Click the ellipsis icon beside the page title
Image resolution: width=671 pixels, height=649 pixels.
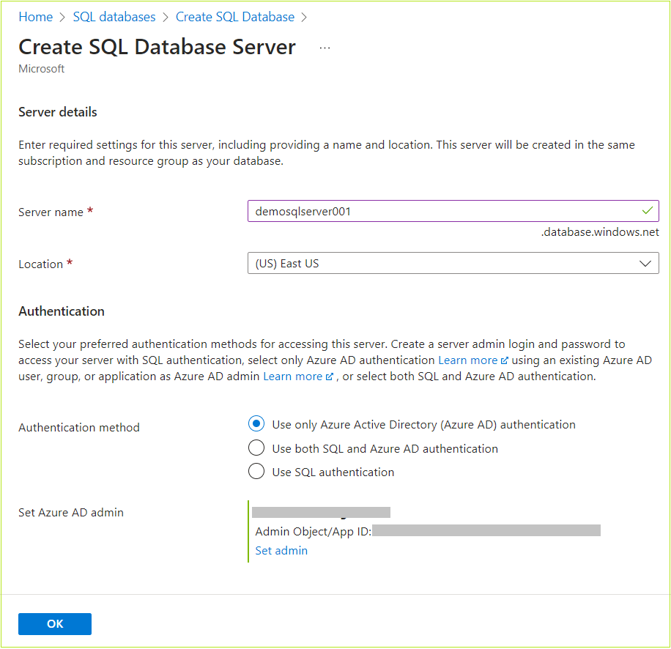click(x=325, y=48)
